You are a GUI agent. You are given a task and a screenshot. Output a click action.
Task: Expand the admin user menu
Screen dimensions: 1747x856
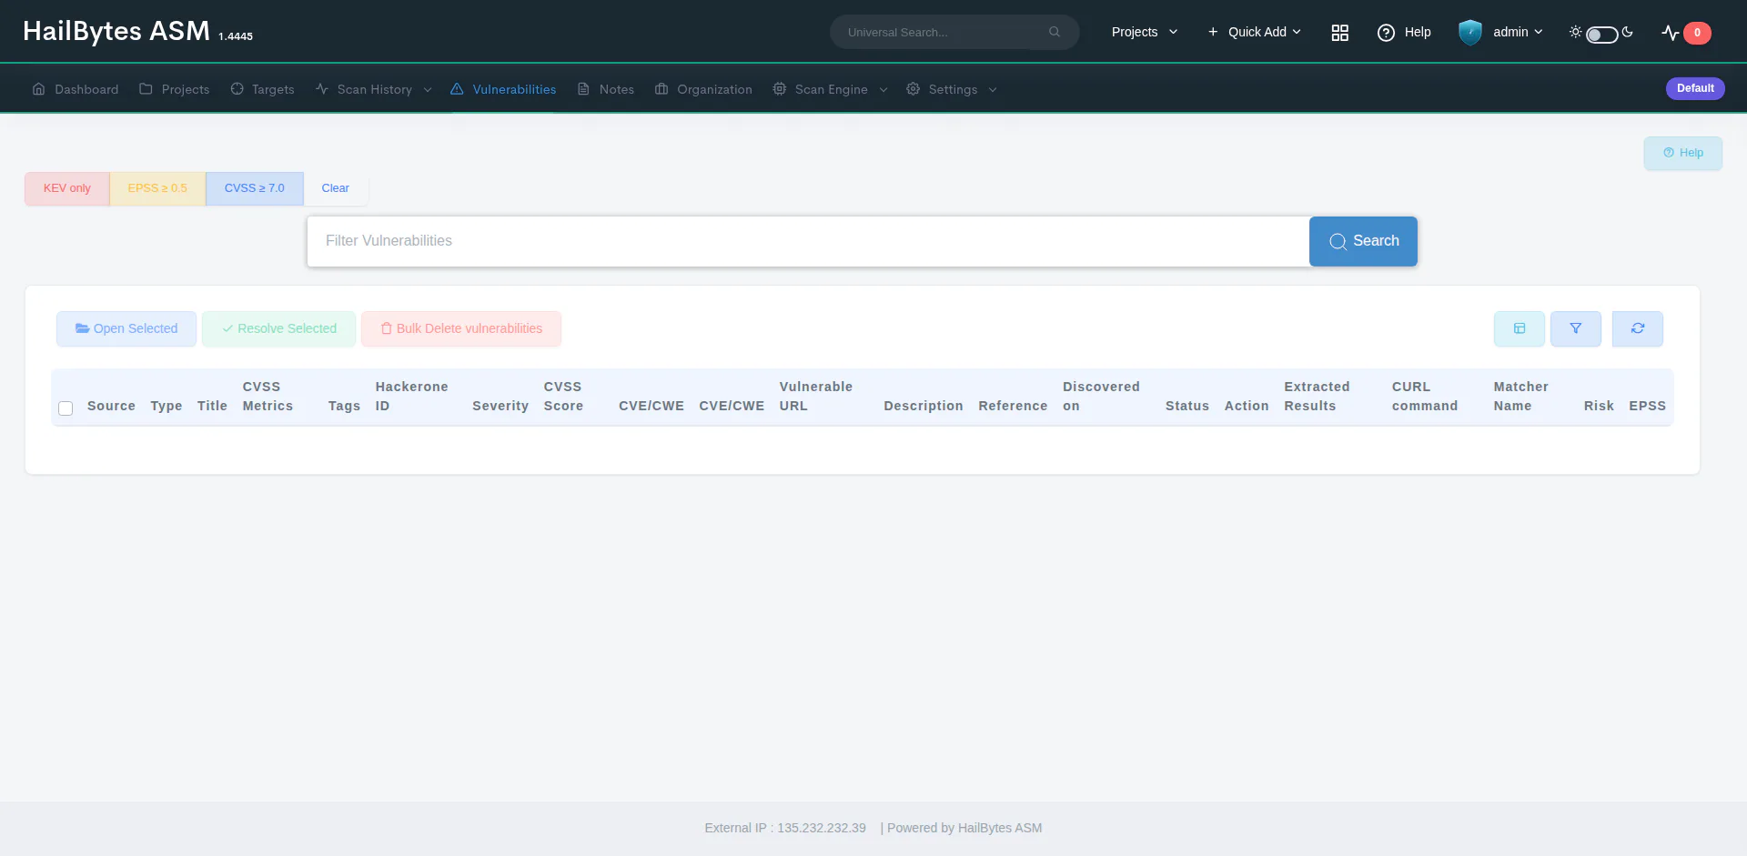pyautogui.click(x=1518, y=32)
